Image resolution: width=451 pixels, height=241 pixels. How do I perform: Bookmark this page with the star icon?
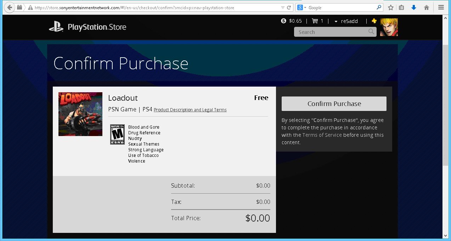[390, 7]
